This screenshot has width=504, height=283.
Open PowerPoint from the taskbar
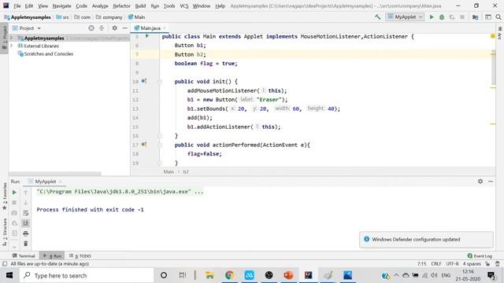[x=288, y=275]
